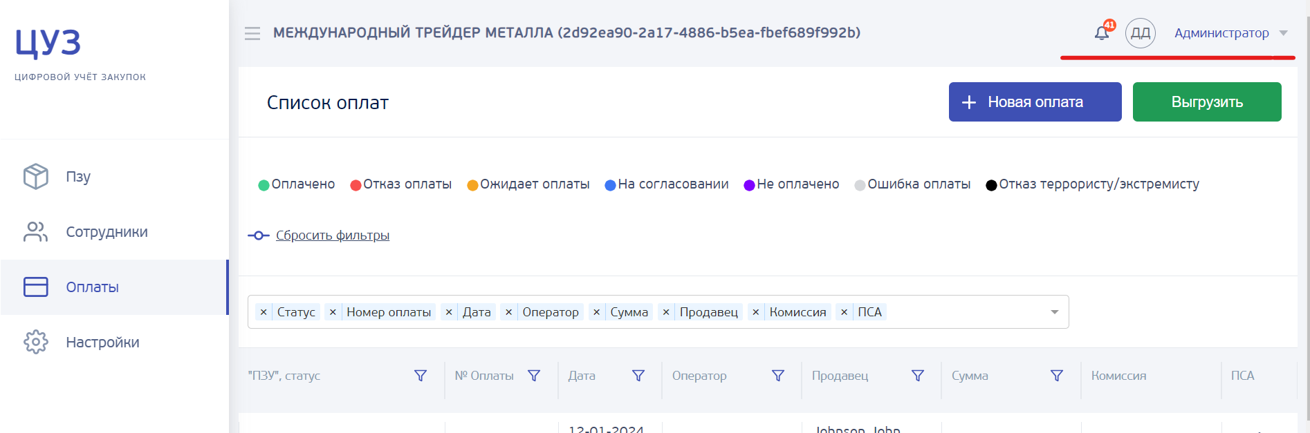This screenshot has height=433, width=1310.
Task: Click the Список оплат heading
Action: 328,103
